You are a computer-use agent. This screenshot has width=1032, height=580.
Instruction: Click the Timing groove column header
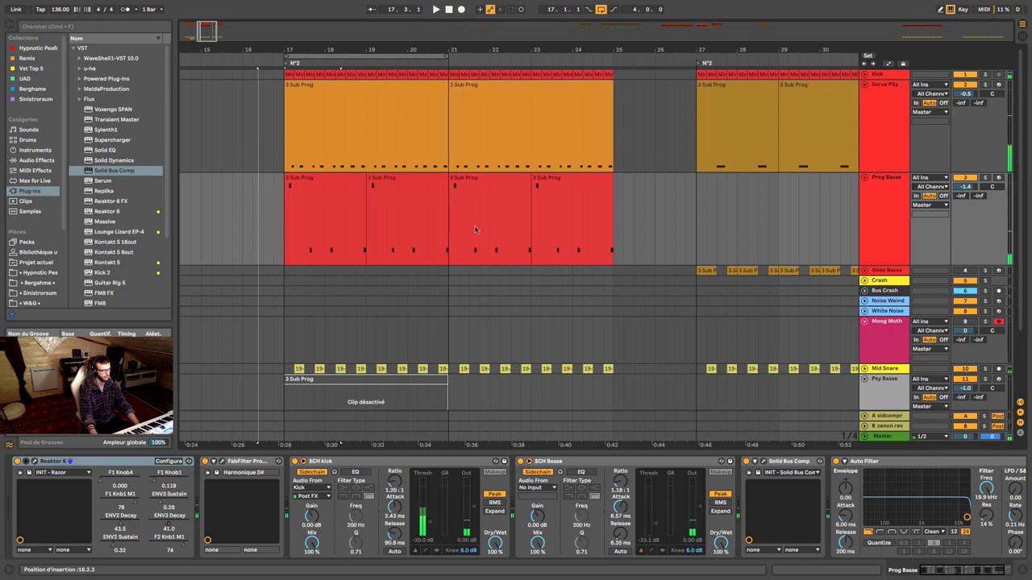(127, 333)
